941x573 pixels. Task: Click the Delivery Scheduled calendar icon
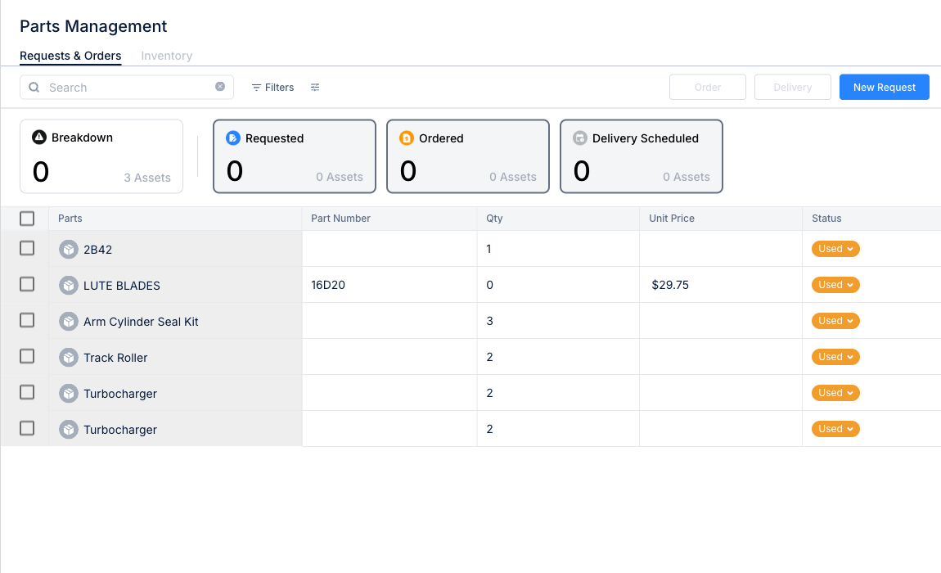tap(579, 138)
